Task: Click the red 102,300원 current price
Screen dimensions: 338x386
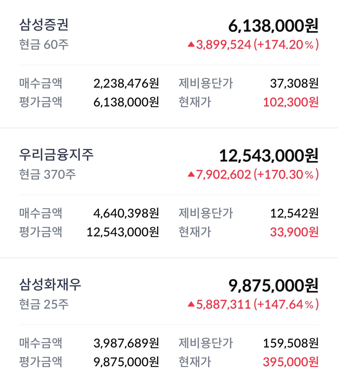Action: [291, 102]
